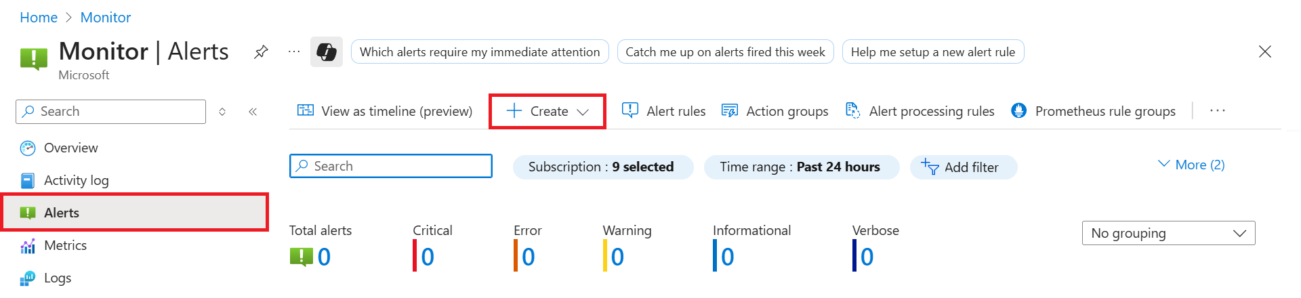This screenshot has height=298, width=1301.
Task: Click 'Help me setup a new alert rule' suggestion
Action: 932,52
